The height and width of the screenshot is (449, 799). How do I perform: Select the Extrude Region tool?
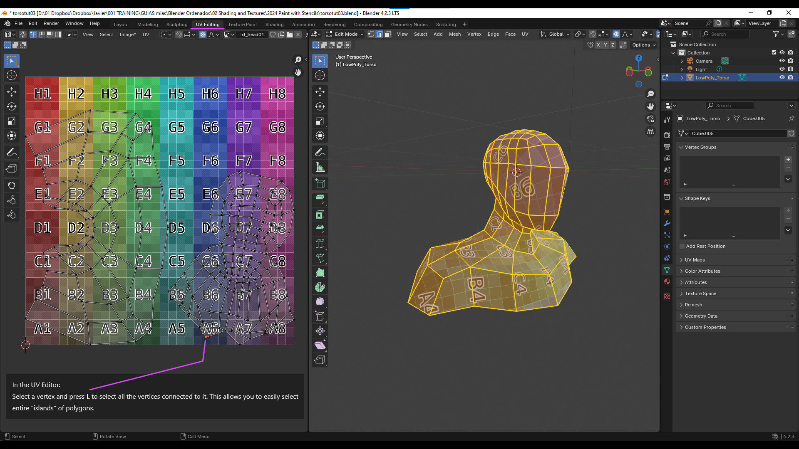click(x=320, y=200)
